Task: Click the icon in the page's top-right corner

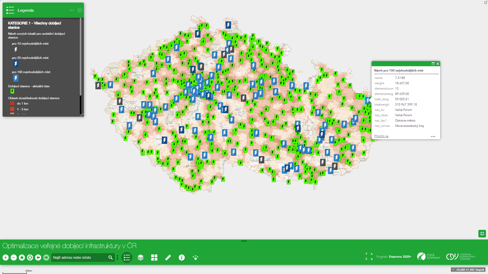Action: (486, 2)
